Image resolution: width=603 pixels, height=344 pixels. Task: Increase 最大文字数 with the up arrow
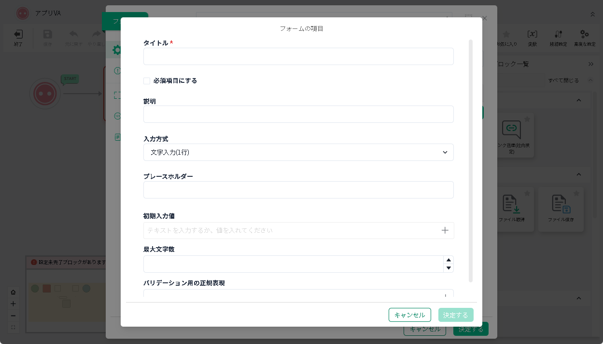[x=449, y=260]
